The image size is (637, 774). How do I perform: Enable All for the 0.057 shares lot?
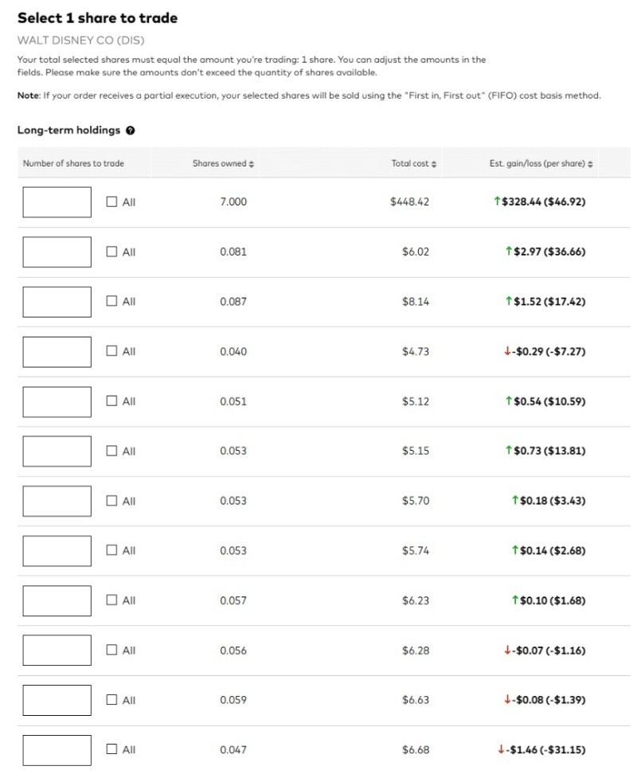(x=112, y=600)
